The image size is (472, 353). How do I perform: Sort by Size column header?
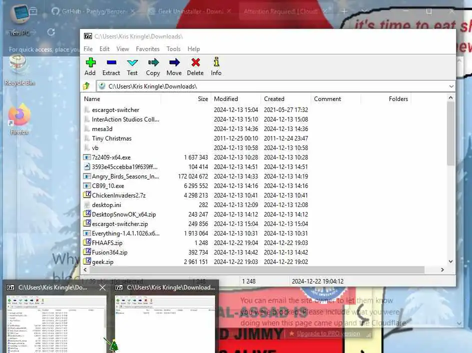click(185, 98)
